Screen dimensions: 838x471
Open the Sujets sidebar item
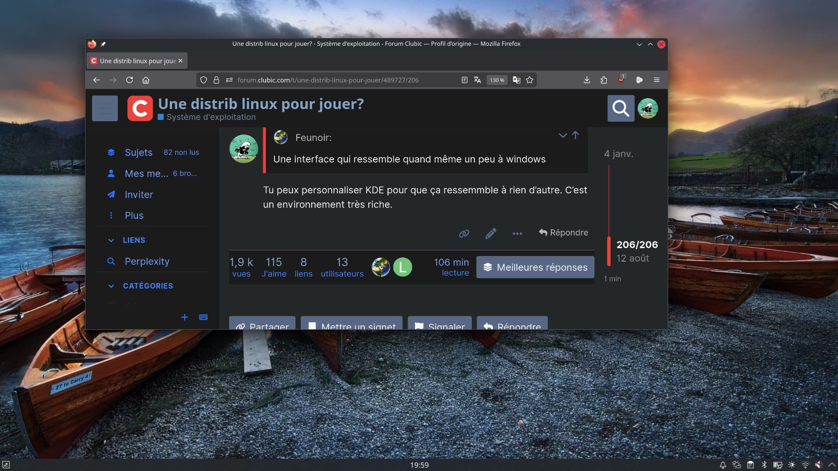tap(138, 153)
